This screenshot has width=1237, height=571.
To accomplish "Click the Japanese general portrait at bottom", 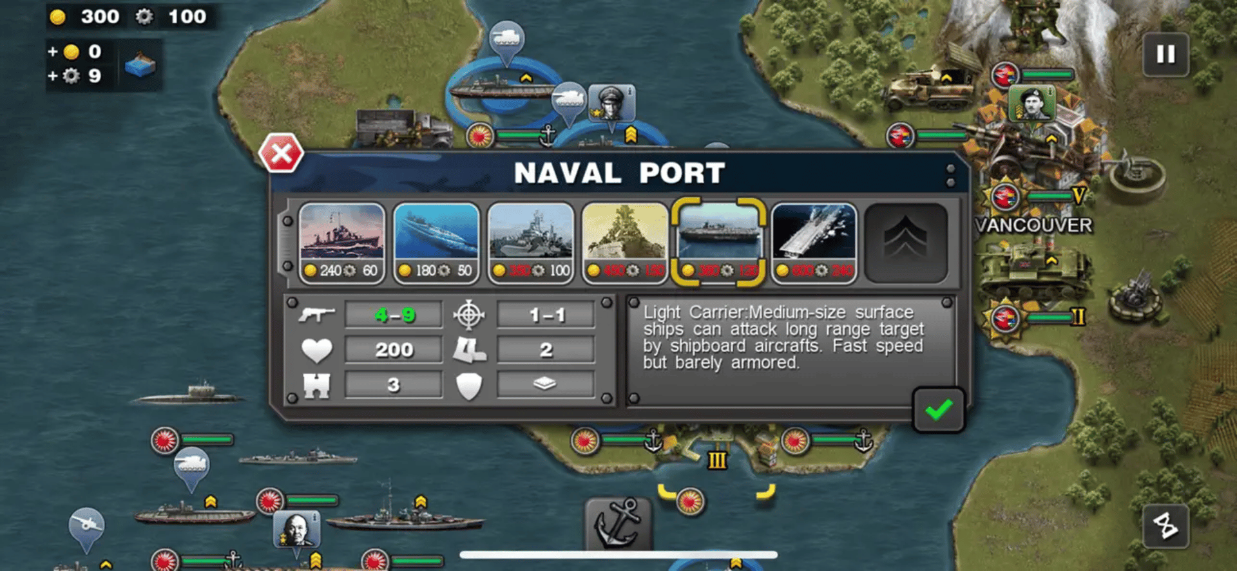I will click(x=297, y=529).
